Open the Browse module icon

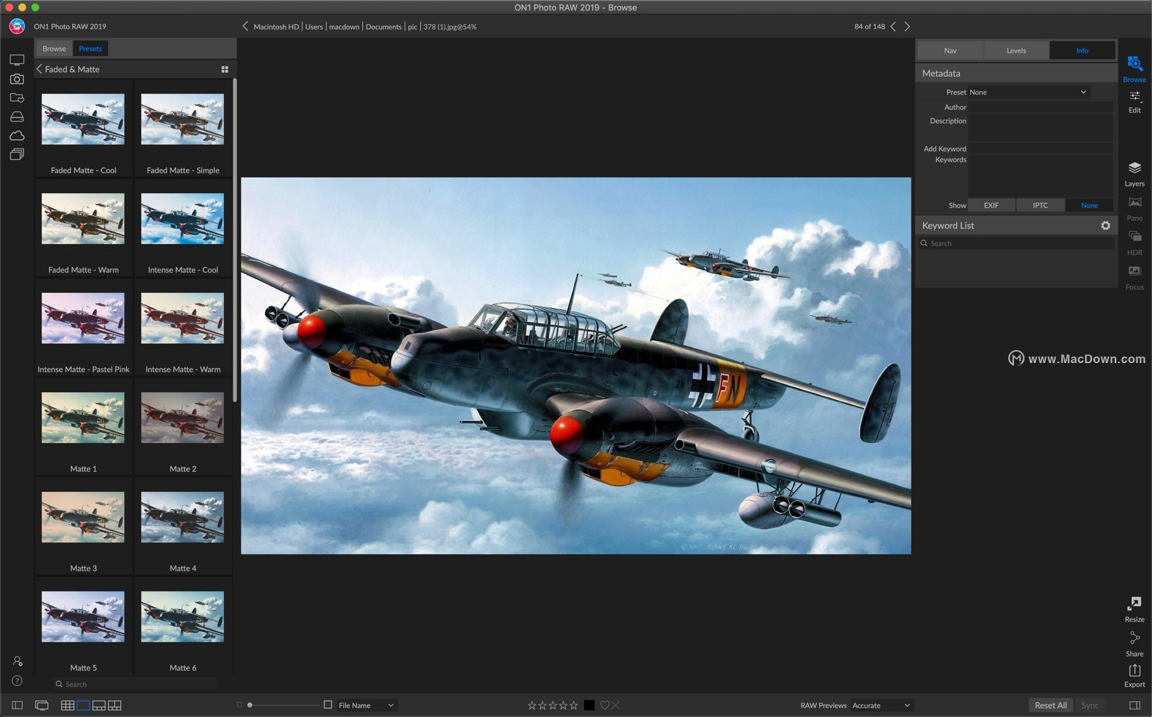(x=1134, y=64)
